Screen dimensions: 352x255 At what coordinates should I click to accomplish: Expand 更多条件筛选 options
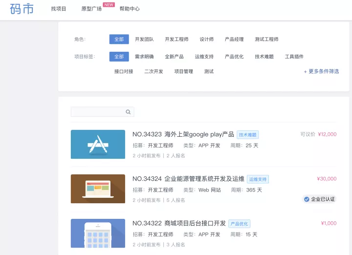321,71
